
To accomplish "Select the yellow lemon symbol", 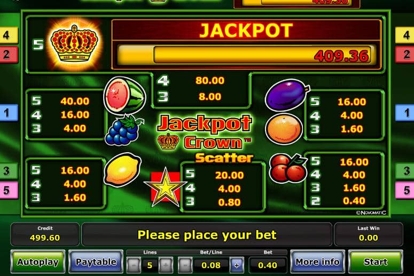I will tap(122, 169).
